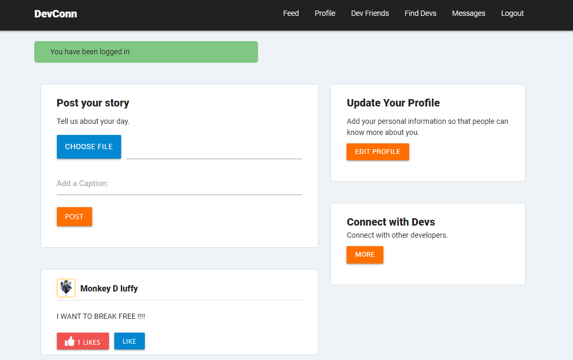Click the 'Update Your Profile' heading
Image resolution: width=573 pixels, height=360 pixels.
pyautogui.click(x=393, y=103)
